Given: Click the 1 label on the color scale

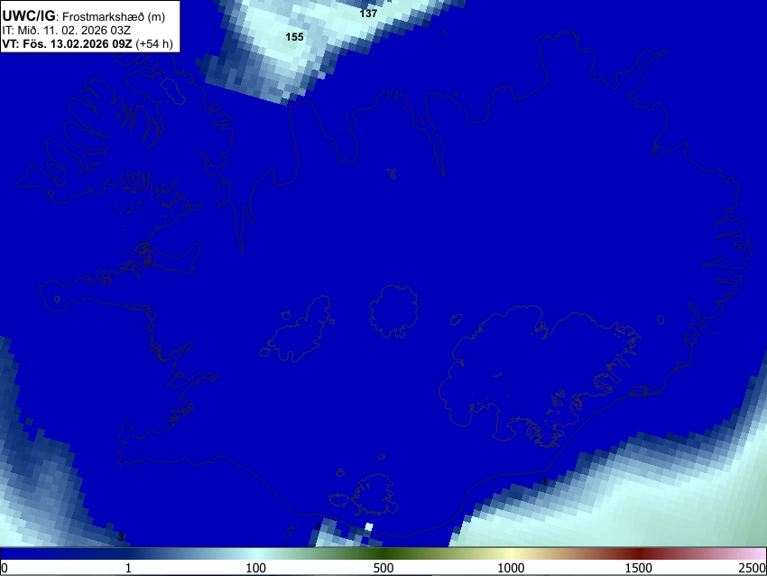Looking at the screenshot, I should [x=128, y=568].
